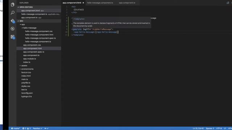Image resolution: width=232 pixels, height=130 pixels.
Task: Open the Source Control view icon
Action: click(13, 21)
